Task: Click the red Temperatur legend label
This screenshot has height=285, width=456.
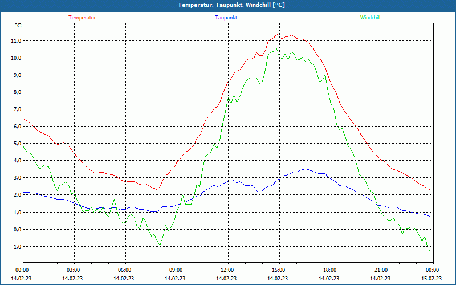Action: [x=82, y=18]
